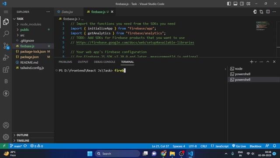Screen dimensions: 280x158
Task: Change CRLF end of line sequence
Action: point(203,146)
